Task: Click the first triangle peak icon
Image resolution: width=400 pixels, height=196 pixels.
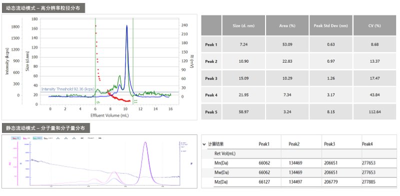Action: point(58,138)
